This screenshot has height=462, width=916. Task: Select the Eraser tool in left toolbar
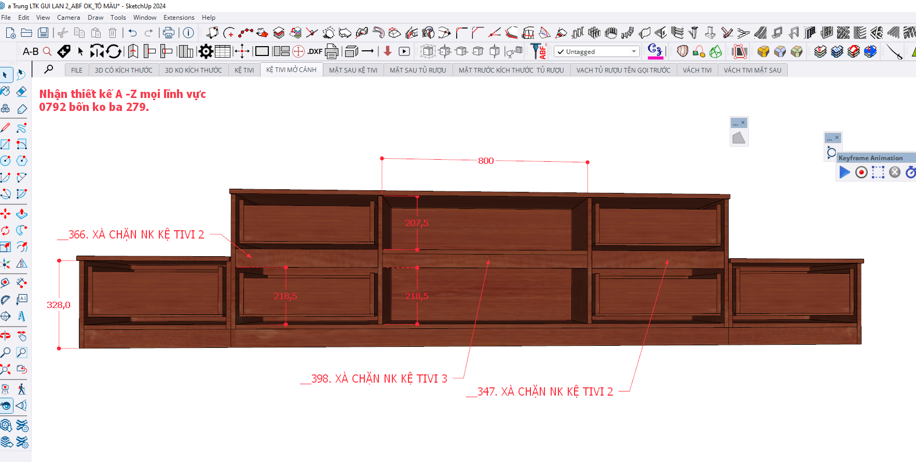21,92
